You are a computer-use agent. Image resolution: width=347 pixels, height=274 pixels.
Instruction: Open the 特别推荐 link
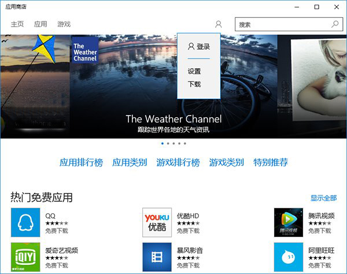[x=271, y=162]
